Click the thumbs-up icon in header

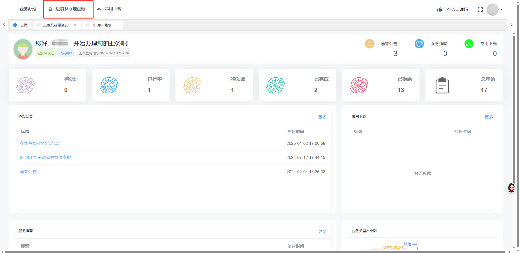point(440,9)
